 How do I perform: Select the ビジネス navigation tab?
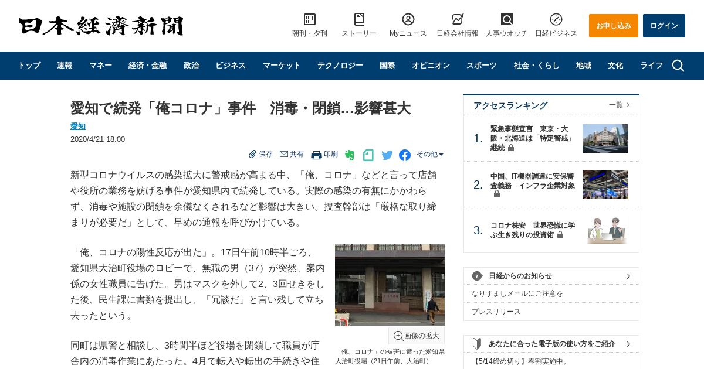pyautogui.click(x=231, y=66)
